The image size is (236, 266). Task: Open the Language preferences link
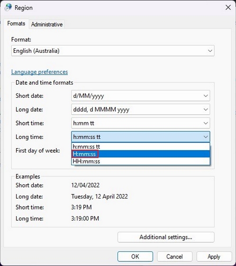(x=39, y=72)
